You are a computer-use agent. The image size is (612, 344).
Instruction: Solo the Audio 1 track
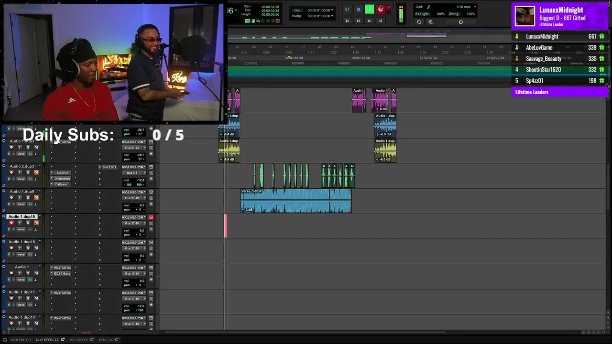(x=28, y=273)
